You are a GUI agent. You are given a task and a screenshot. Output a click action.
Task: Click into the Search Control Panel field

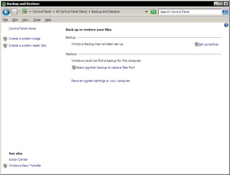pos(190,11)
